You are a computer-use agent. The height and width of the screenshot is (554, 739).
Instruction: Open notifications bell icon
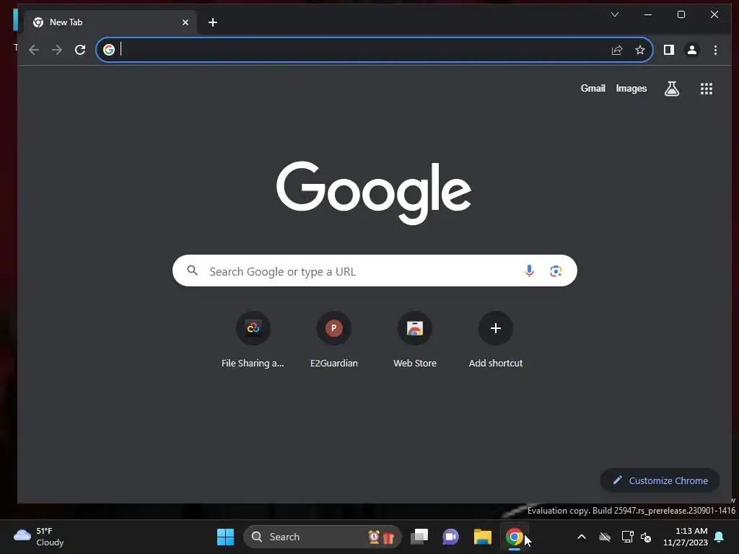(x=720, y=537)
